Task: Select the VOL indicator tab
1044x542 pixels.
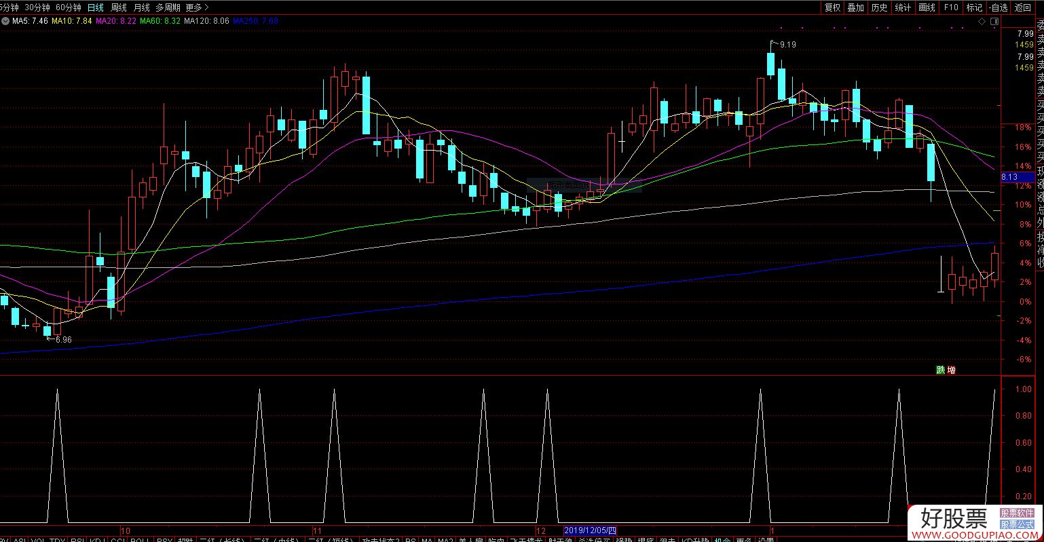Action: coord(39,539)
